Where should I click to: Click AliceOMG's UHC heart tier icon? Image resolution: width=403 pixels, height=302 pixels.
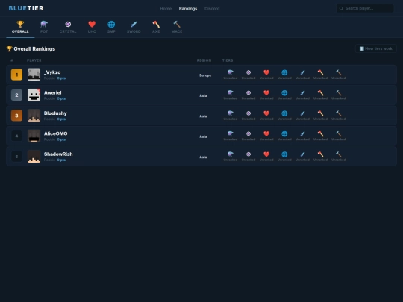(x=266, y=133)
